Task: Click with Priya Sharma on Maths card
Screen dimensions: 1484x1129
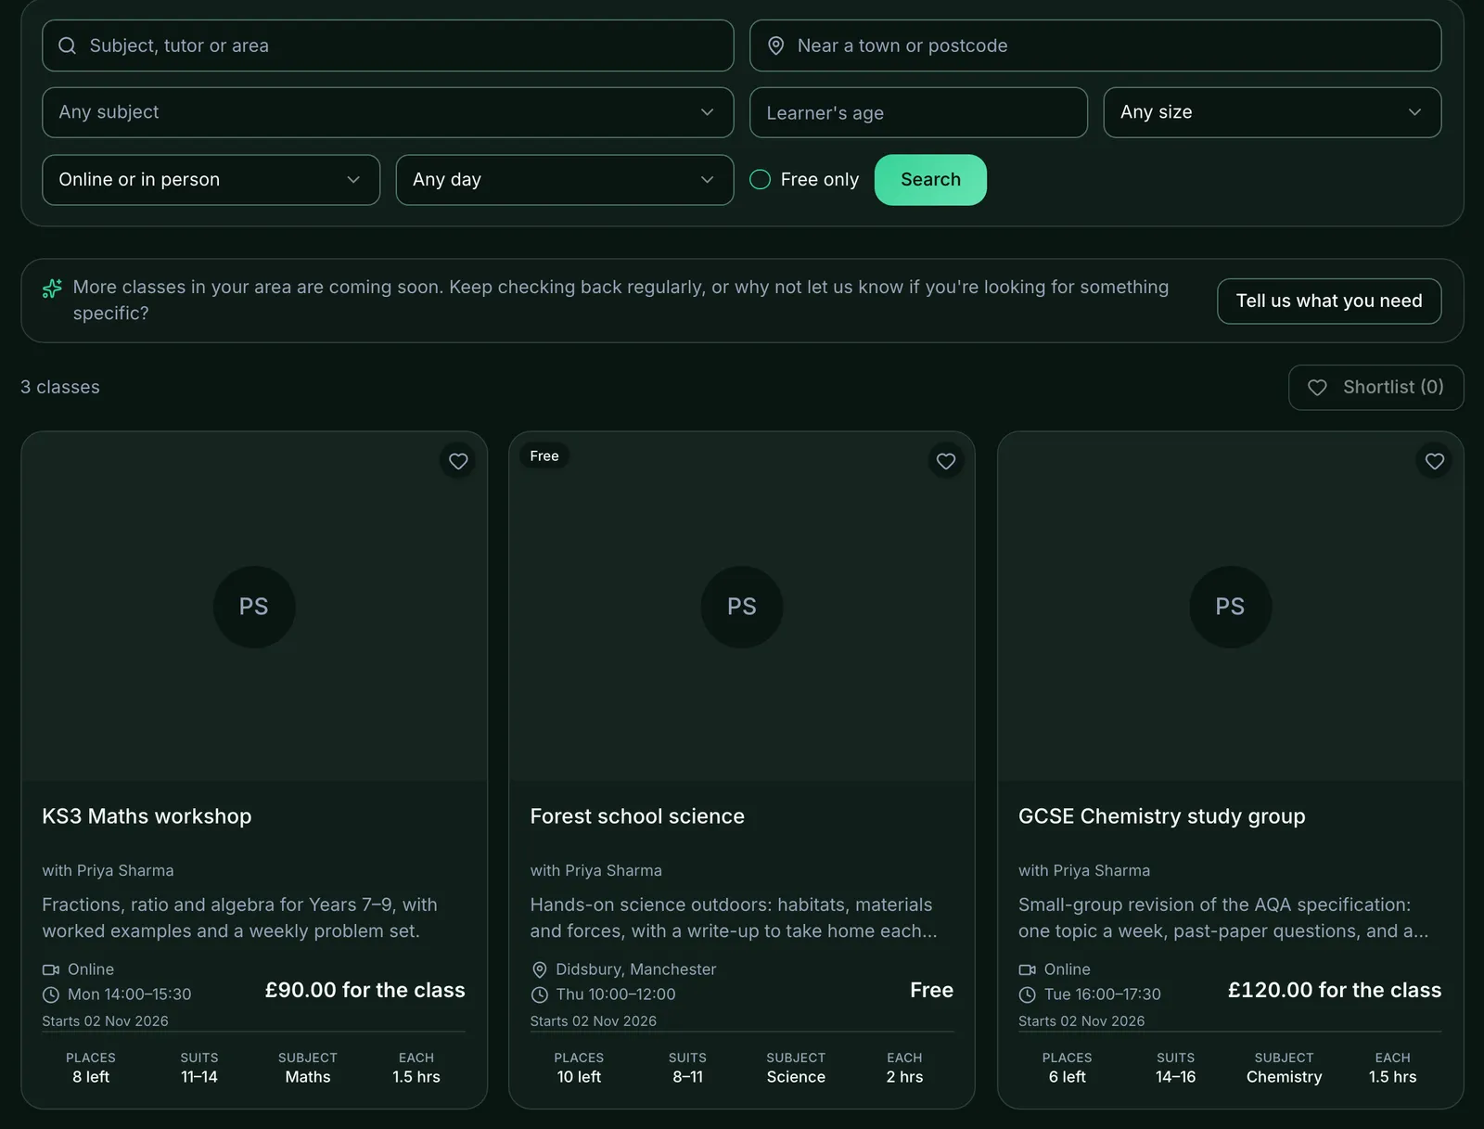Action: 108,871
